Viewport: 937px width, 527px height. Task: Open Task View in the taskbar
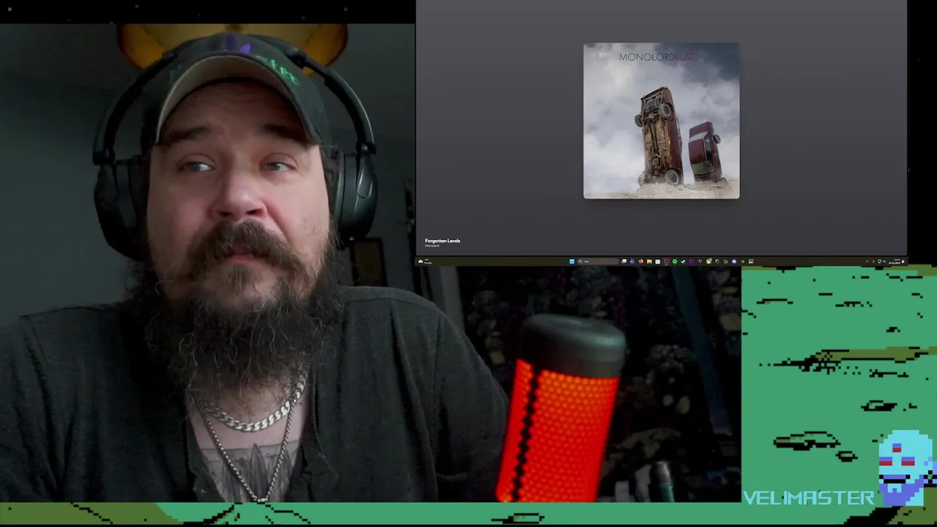tap(624, 261)
